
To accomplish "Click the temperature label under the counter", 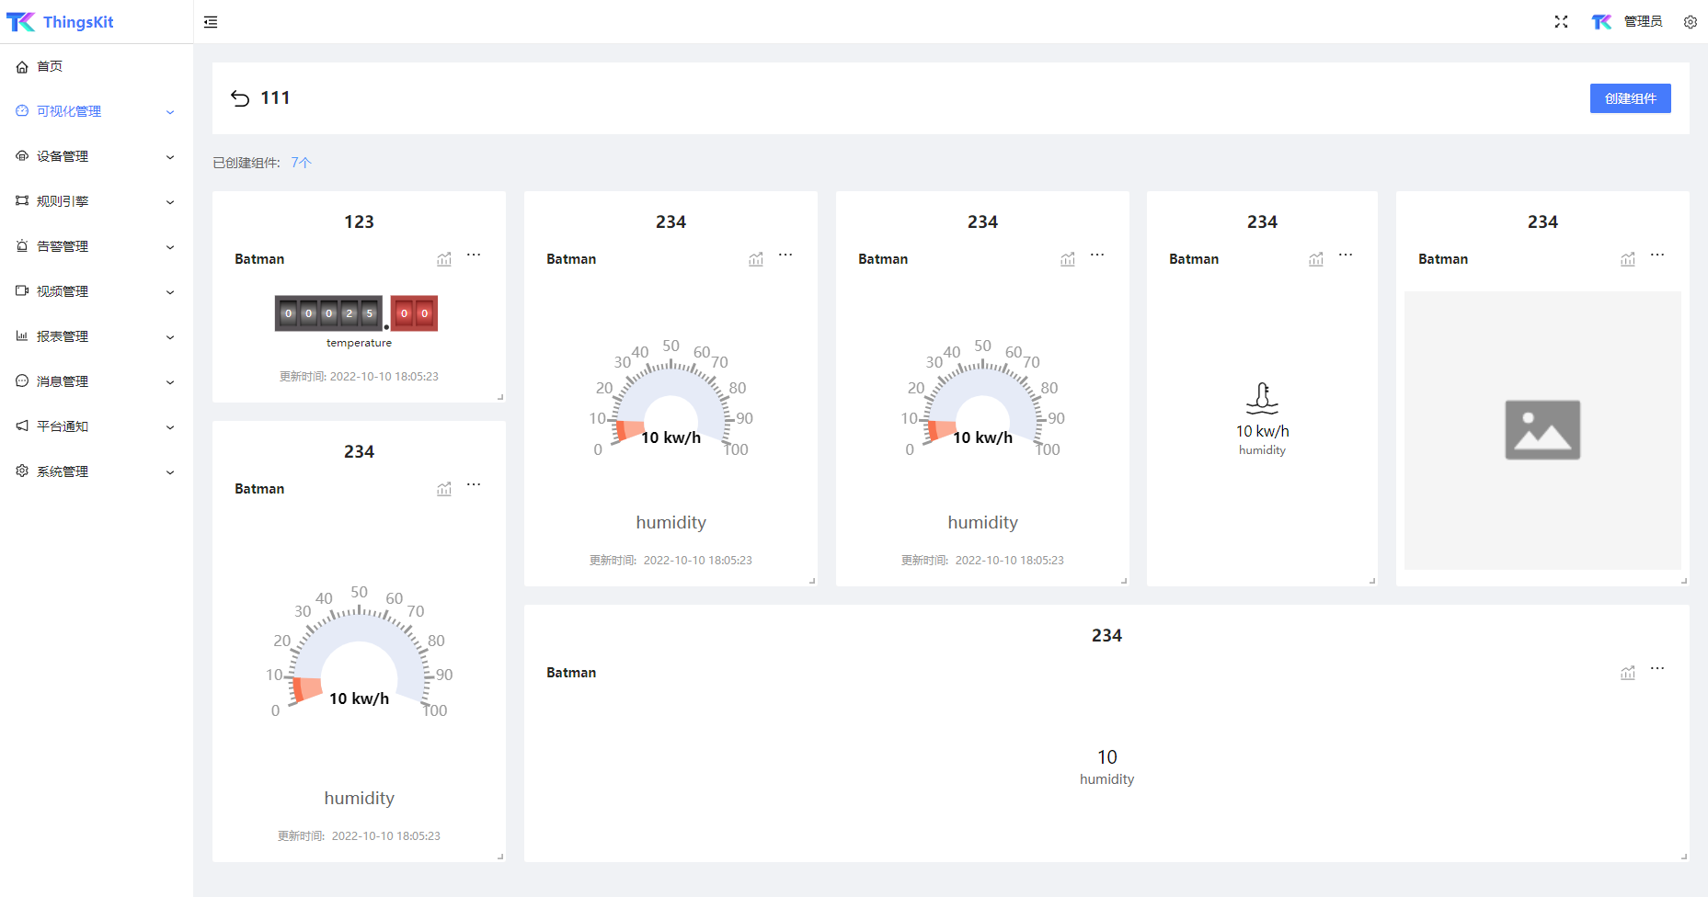I will (359, 343).
